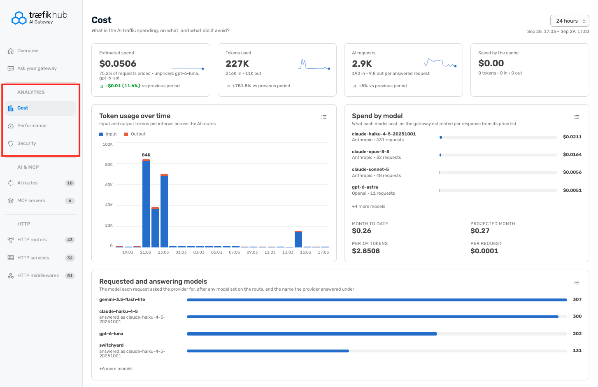Click the Tokens used sparkline chart
Viewport: 598px width, 387px height.
pos(314,64)
